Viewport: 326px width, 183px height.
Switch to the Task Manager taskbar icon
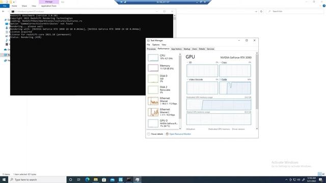(x=137, y=179)
